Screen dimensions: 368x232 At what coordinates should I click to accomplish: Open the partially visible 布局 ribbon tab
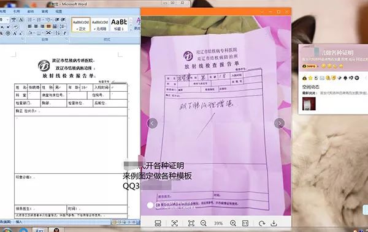click(x=3, y=11)
